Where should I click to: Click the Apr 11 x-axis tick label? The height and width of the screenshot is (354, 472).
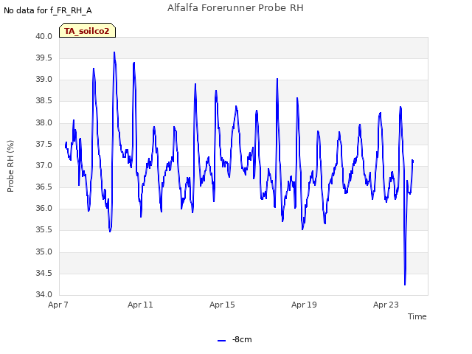point(140,305)
